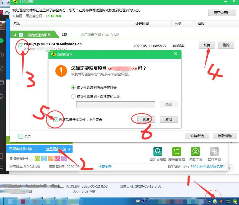
Task: Click the orange square engine icon
Action: (51, 158)
